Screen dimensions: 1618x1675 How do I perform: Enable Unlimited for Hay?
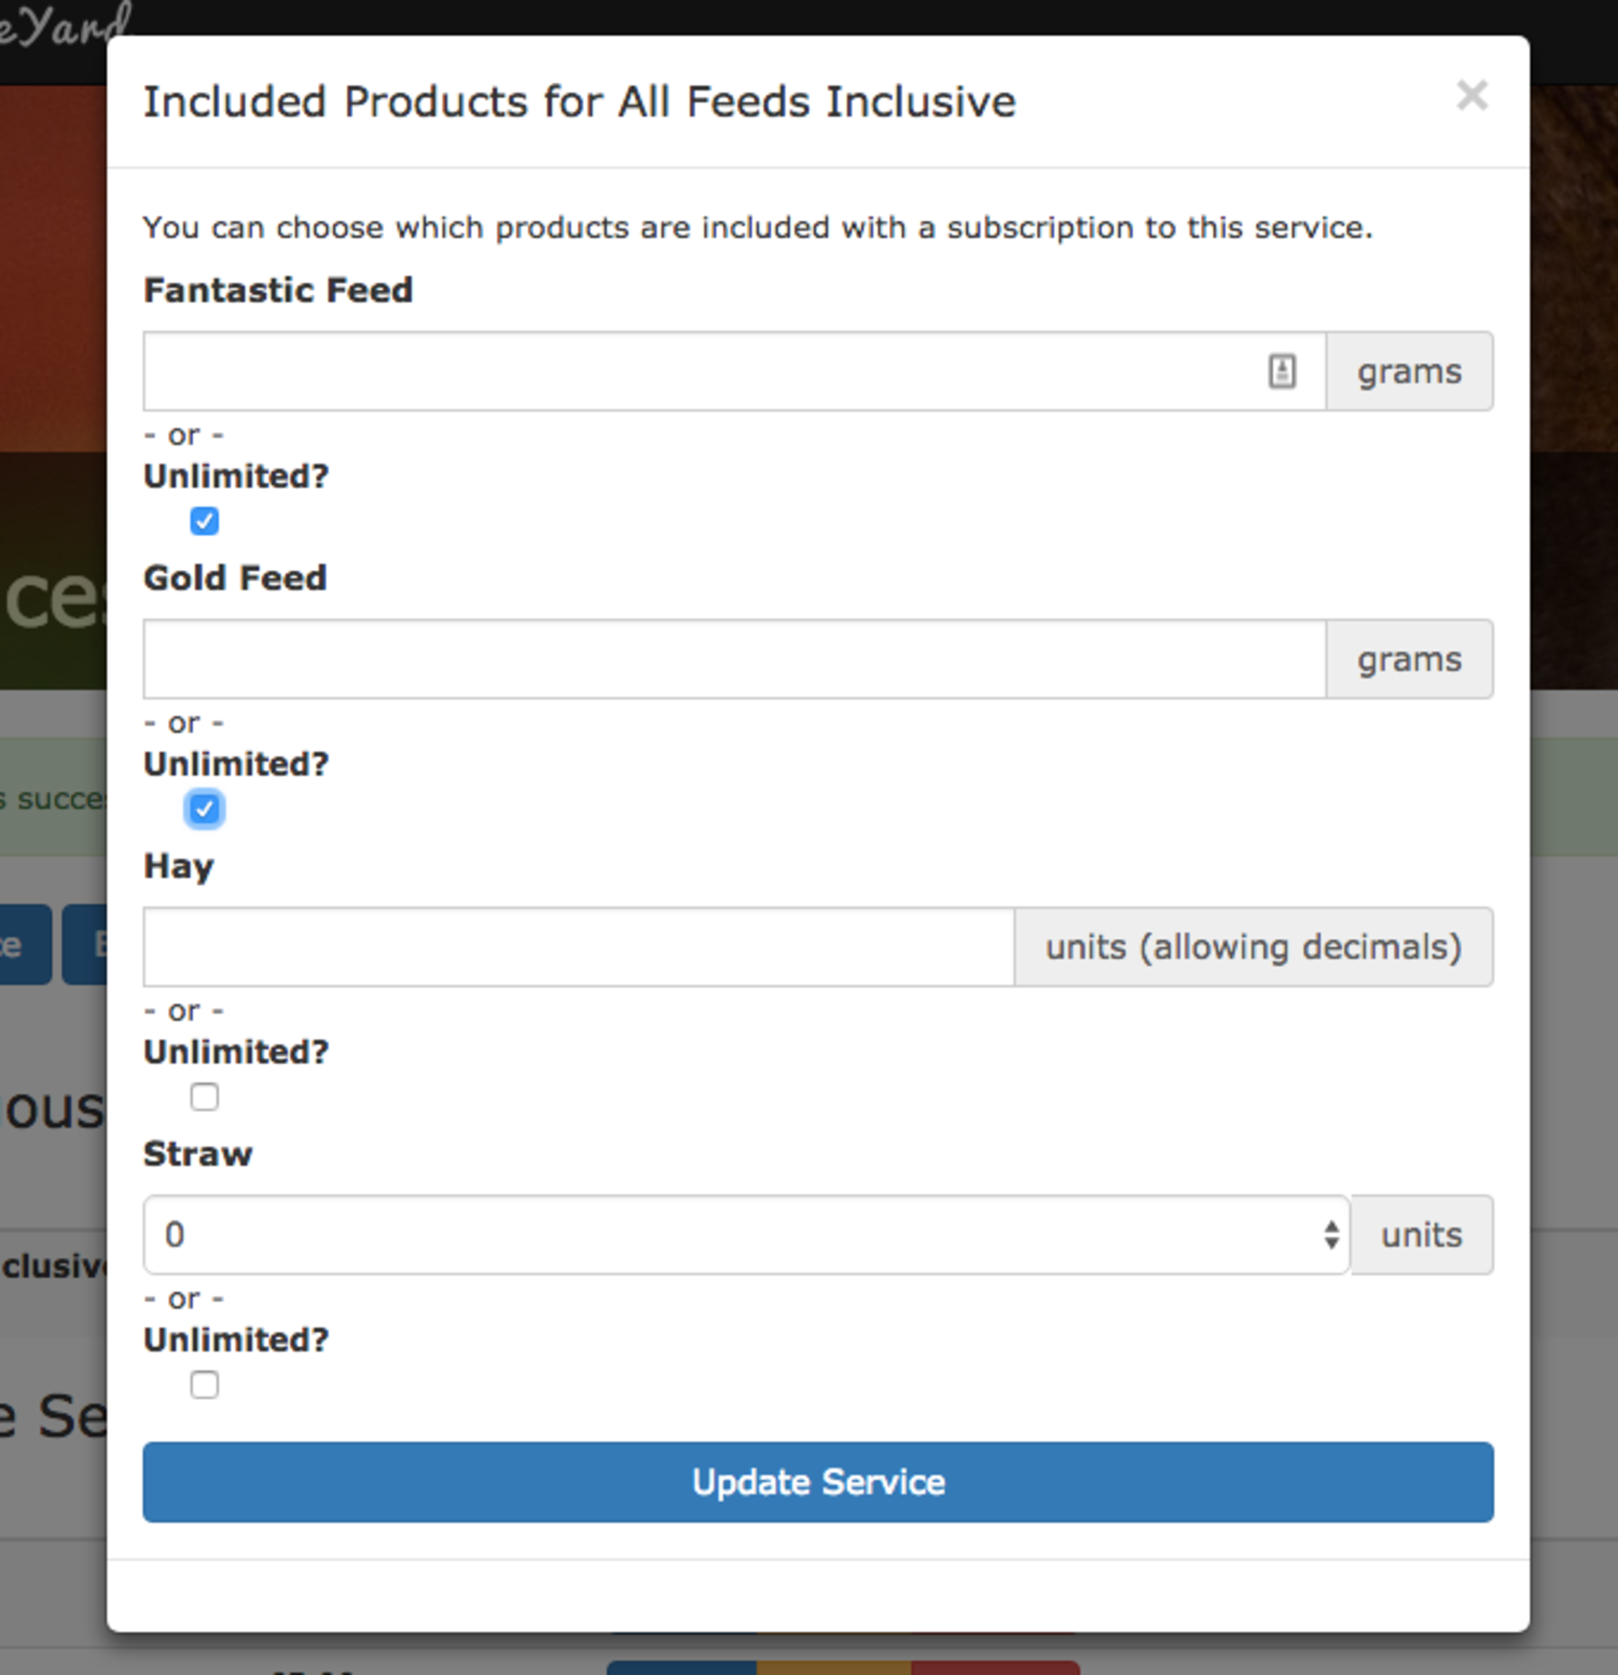pos(204,1096)
